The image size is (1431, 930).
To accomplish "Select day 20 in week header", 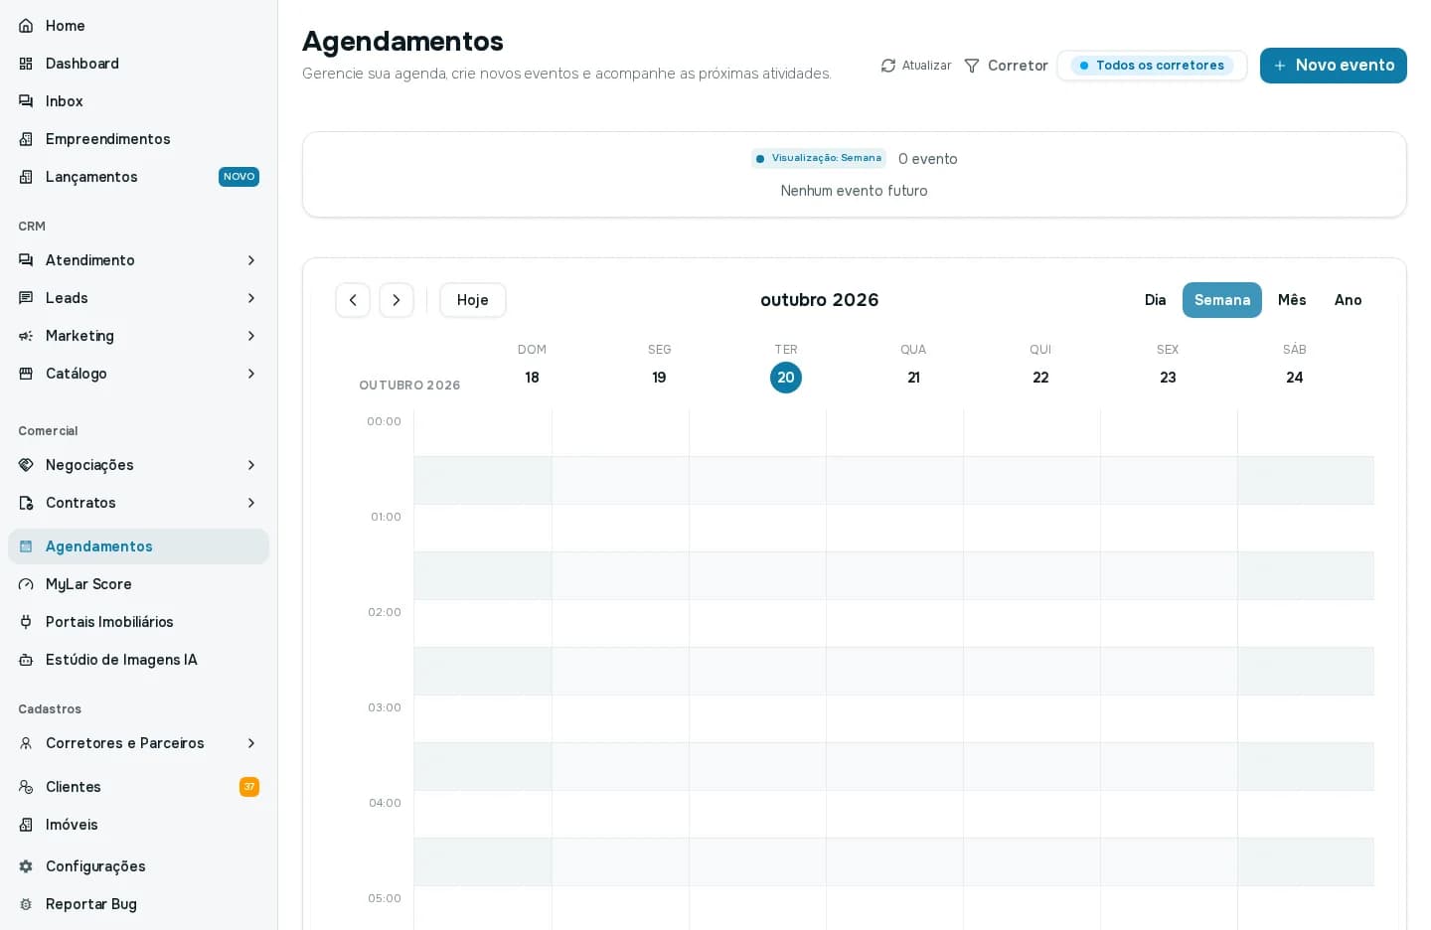I will tap(786, 378).
